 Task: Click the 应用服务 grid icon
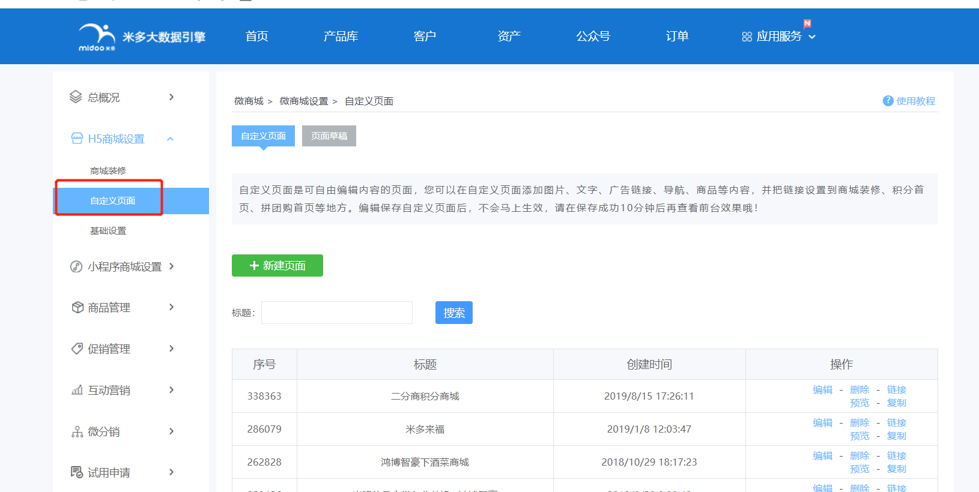tap(747, 37)
